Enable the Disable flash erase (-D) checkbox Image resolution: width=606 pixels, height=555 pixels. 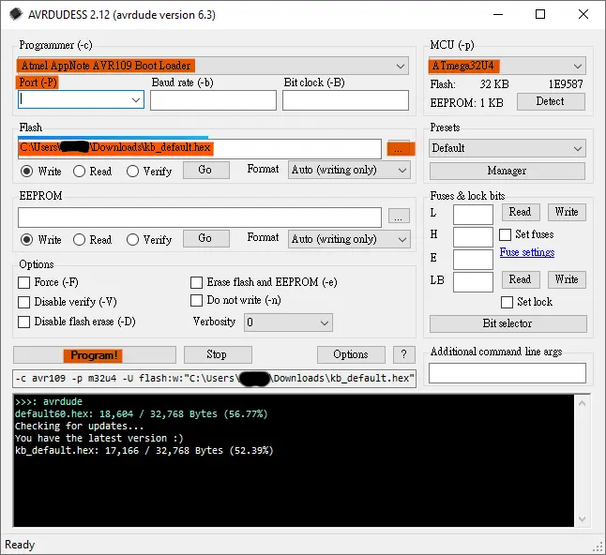(24, 322)
